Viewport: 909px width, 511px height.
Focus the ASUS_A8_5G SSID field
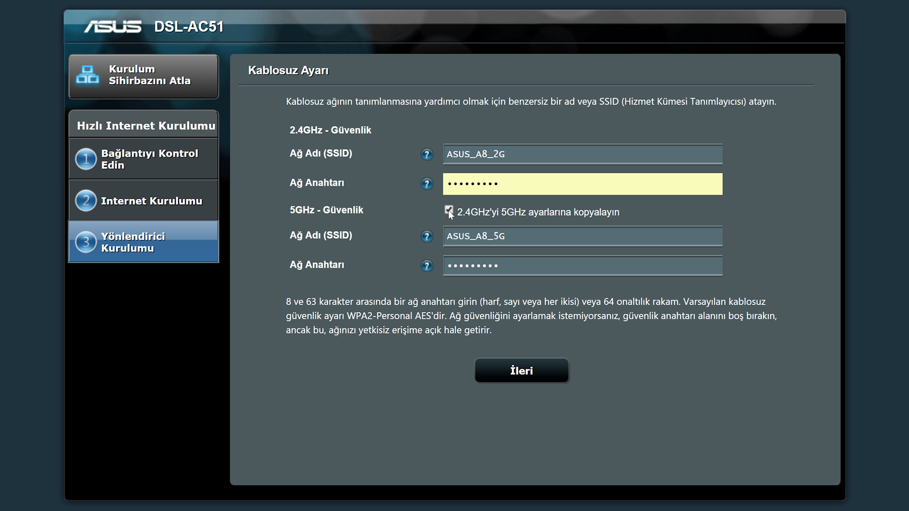(x=582, y=236)
